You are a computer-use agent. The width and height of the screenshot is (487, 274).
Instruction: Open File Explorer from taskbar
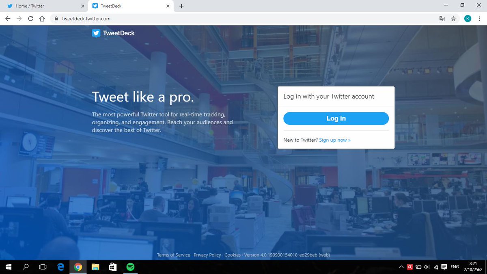tap(95, 267)
